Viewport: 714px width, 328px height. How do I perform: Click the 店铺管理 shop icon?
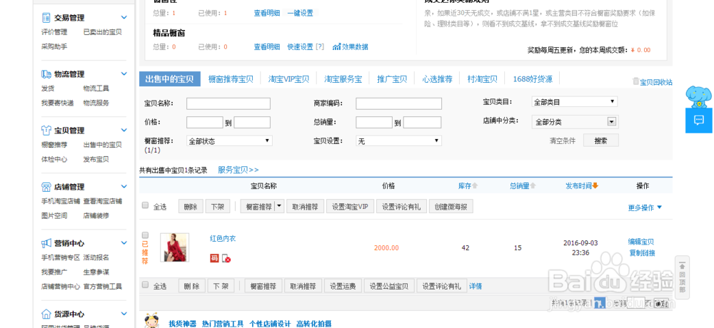(46, 187)
